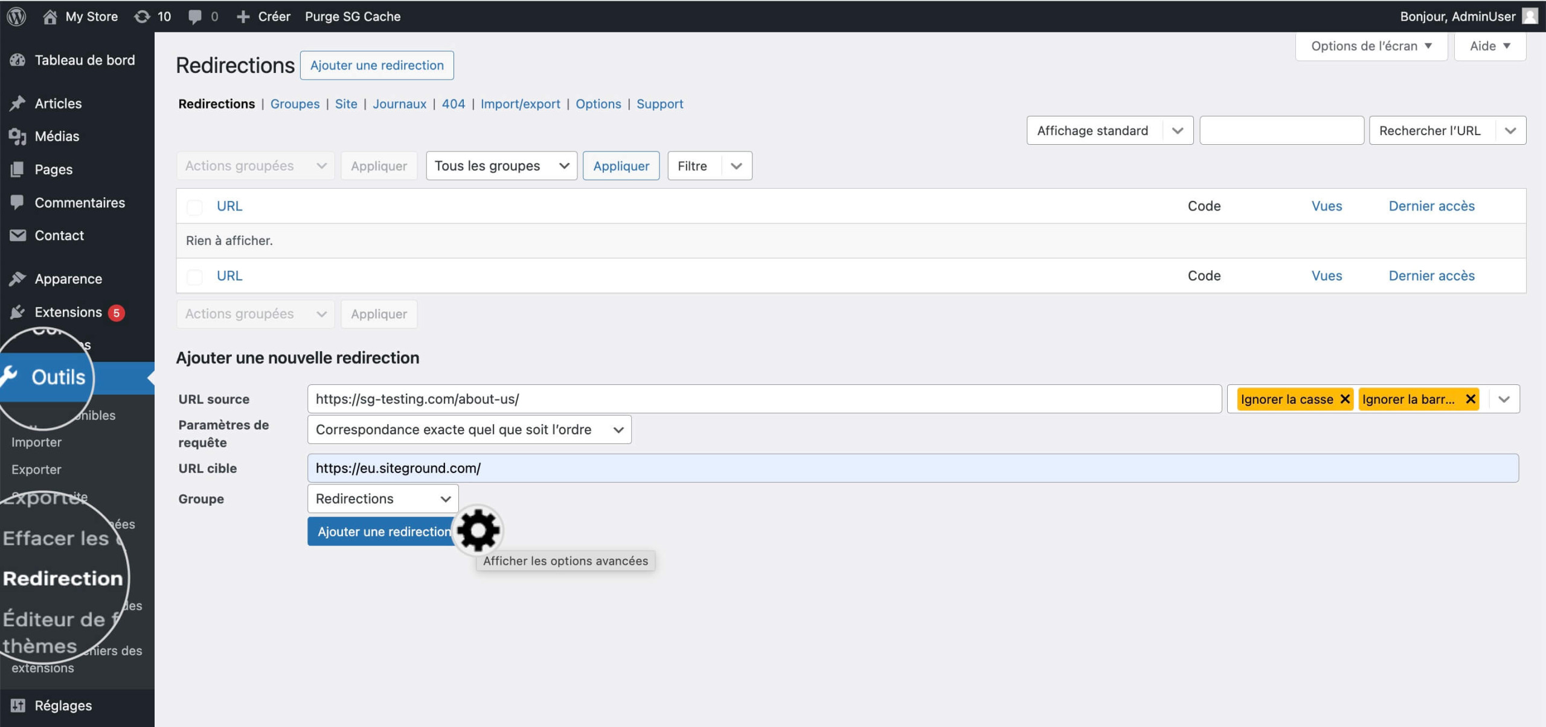The height and width of the screenshot is (727, 1546).
Task: Open the Rechercher l'URL dropdown
Action: click(1447, 130)
